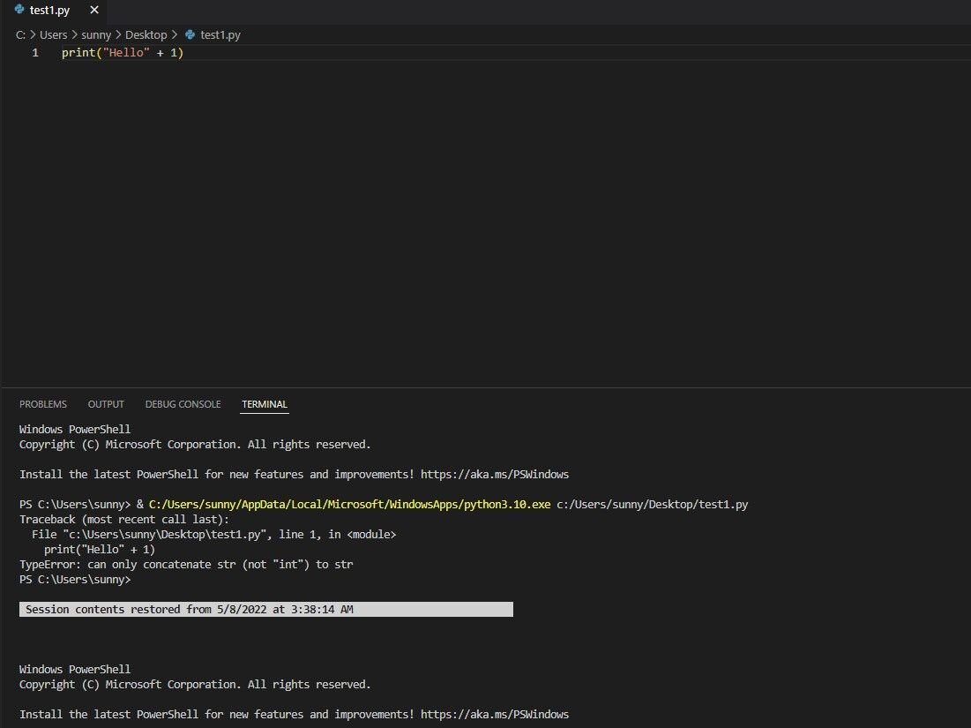The width and height of the screenshot is (971, 728).
Task: Click the traceback file path "c:\Users\sunny\Desktop\test1.py"
Action: [165, 534]
